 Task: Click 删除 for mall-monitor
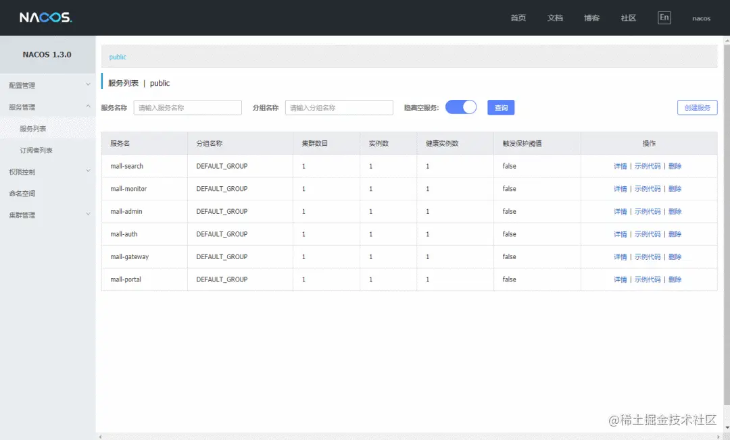click(x=675, y=189)
